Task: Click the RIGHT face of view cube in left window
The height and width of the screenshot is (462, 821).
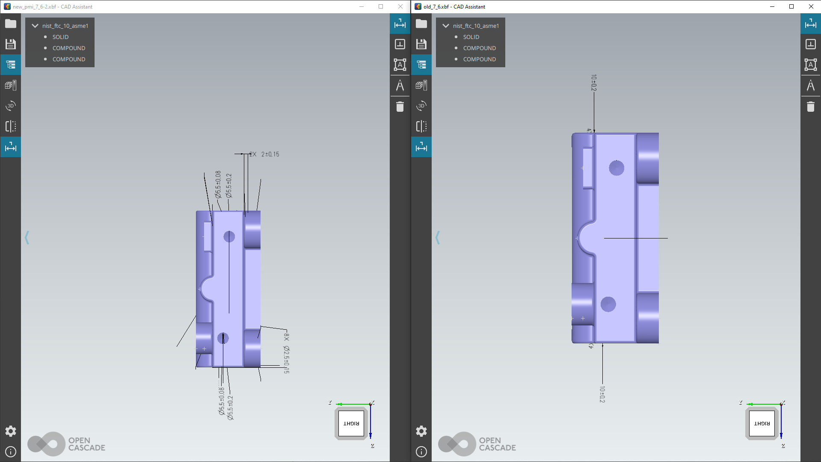Action: [351, 423]
